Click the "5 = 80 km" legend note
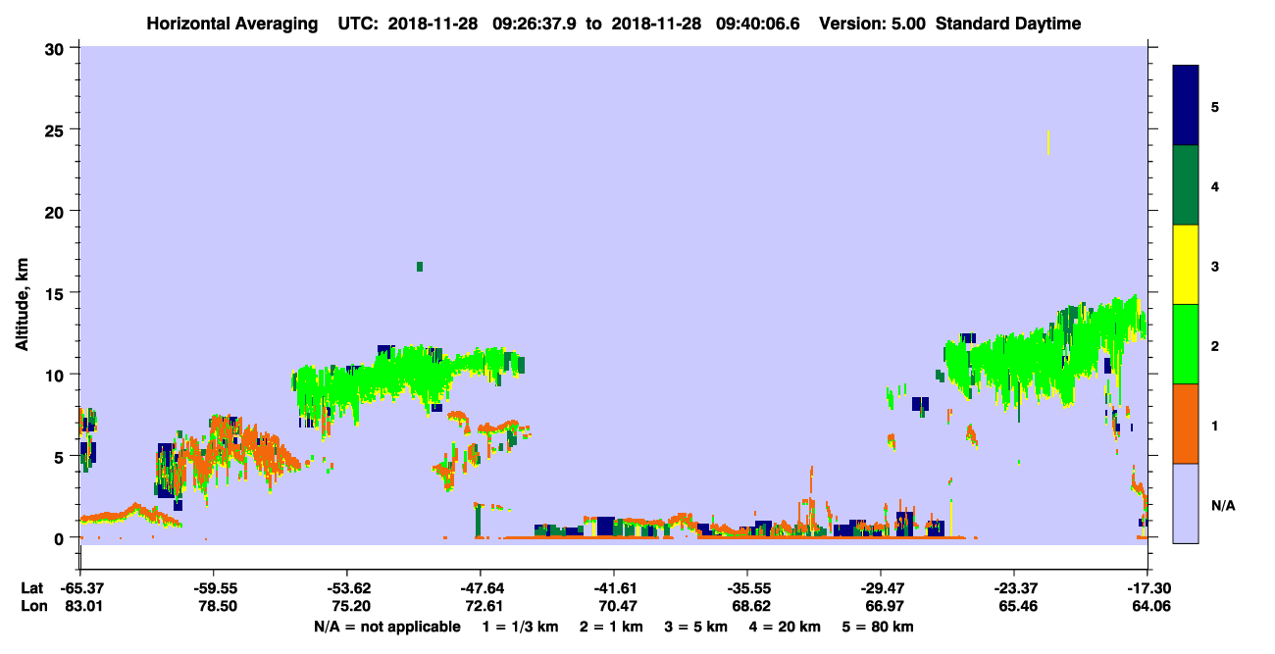Viewport: 1275px width, 654px height. (879, 627)
